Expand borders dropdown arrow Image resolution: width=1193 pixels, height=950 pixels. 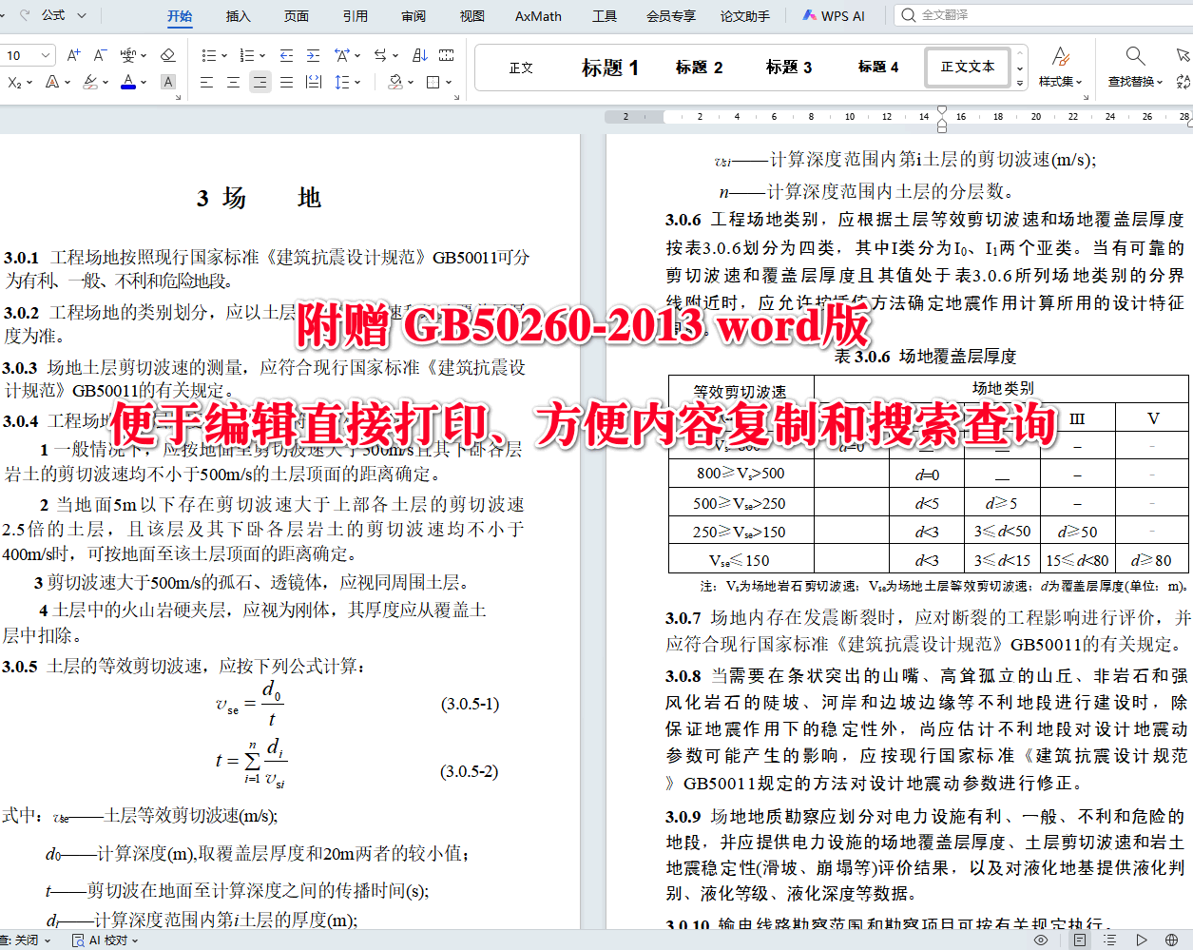click(x=449, y=83)
